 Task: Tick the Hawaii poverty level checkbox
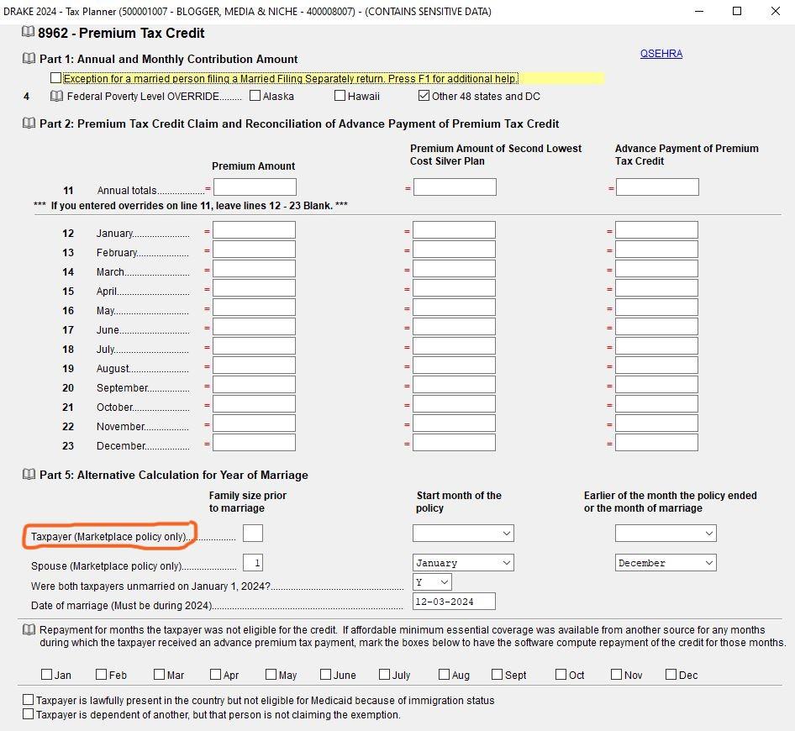click(340, 95)
